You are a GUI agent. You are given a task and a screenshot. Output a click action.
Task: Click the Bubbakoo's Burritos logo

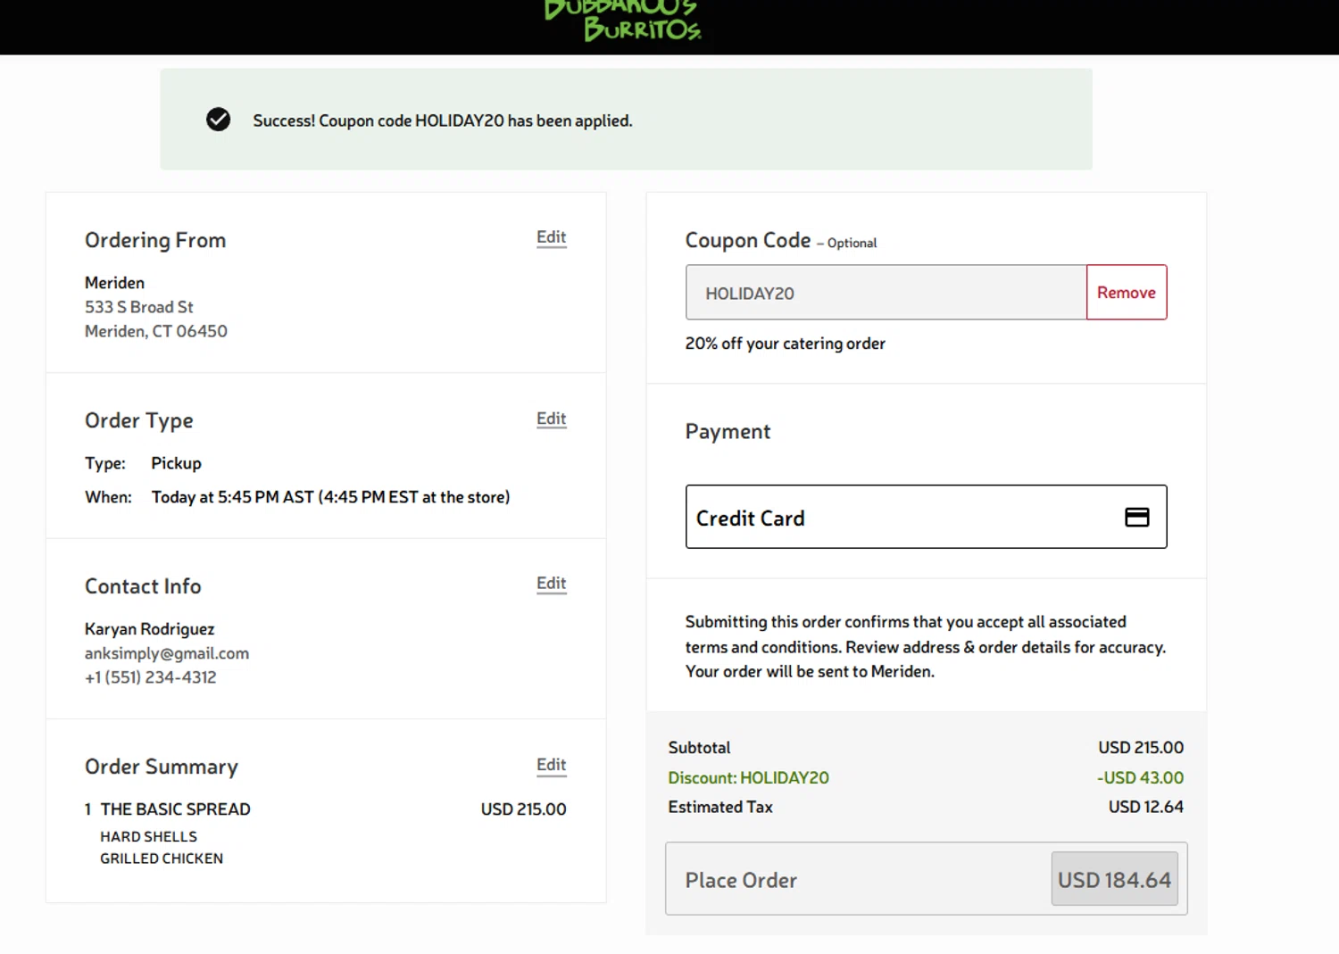[622, 20]
